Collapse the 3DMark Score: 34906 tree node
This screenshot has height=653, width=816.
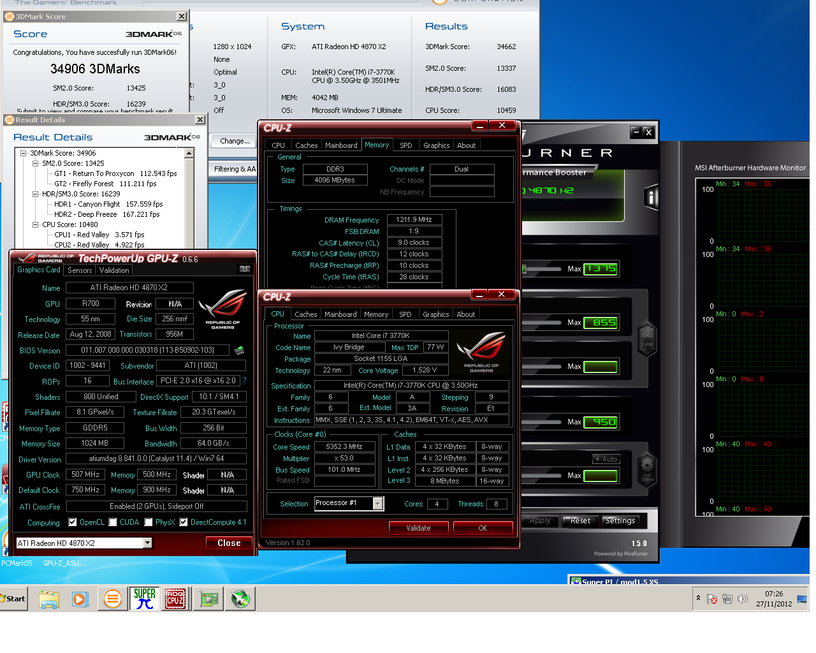pyautogui.click(x=24, y=153)
